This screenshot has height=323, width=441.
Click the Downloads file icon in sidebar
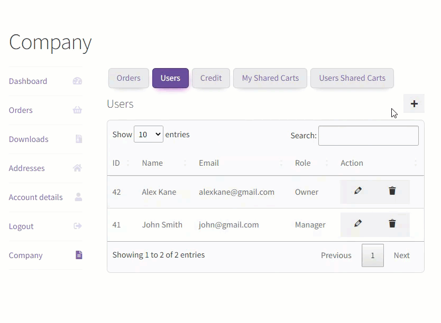[79, 139]
